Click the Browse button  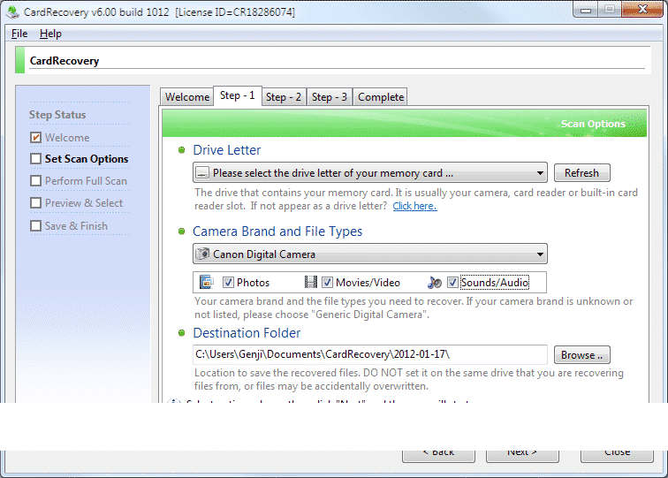pos(582,355)
